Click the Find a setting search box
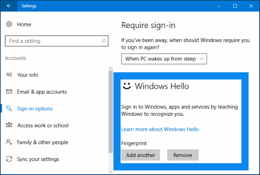Screen dimensions: 260x175 [52, 41]
